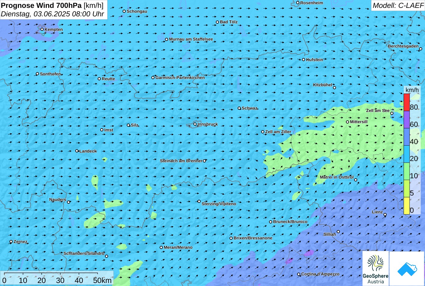The width and height of the screenshot is (425, 286).
Task: Click the date 'Dienstag, 03.06.2025 08:00 Uhr'
Action: tap(53, 14)
